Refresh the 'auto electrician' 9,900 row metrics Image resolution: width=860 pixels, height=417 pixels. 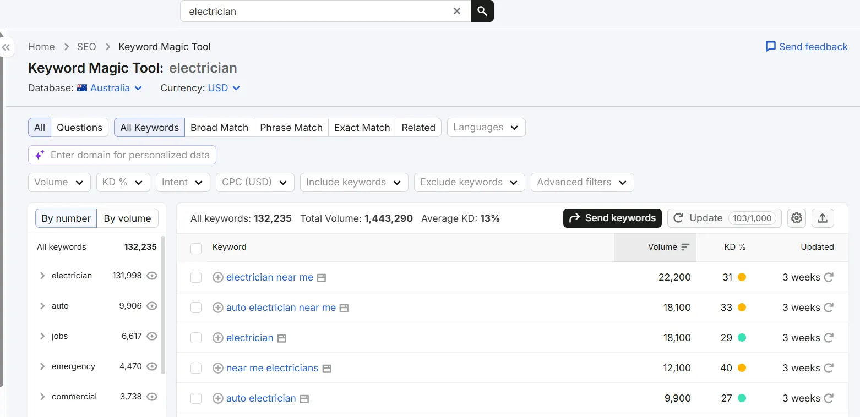coord(829,398)
